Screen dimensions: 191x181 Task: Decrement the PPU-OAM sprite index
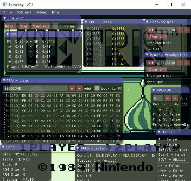point(167,98)
